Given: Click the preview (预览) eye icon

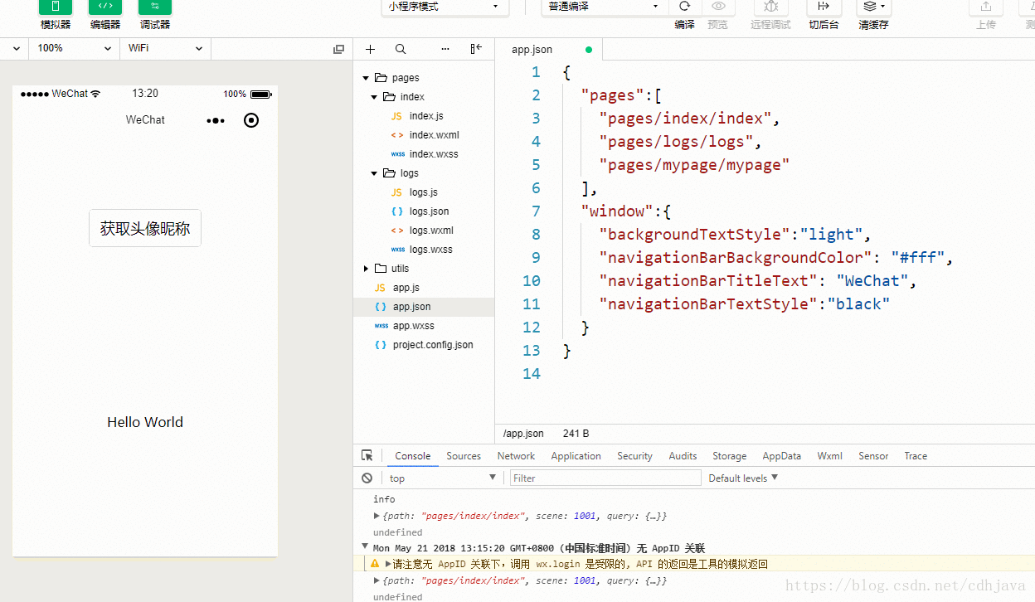Looking at the screenshot, I should point(718,7).
